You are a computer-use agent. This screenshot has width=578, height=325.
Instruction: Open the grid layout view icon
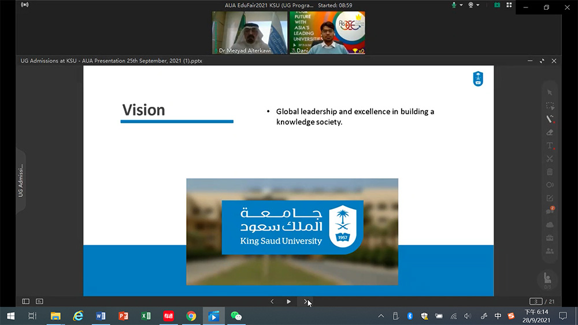[x=509, y=5]
